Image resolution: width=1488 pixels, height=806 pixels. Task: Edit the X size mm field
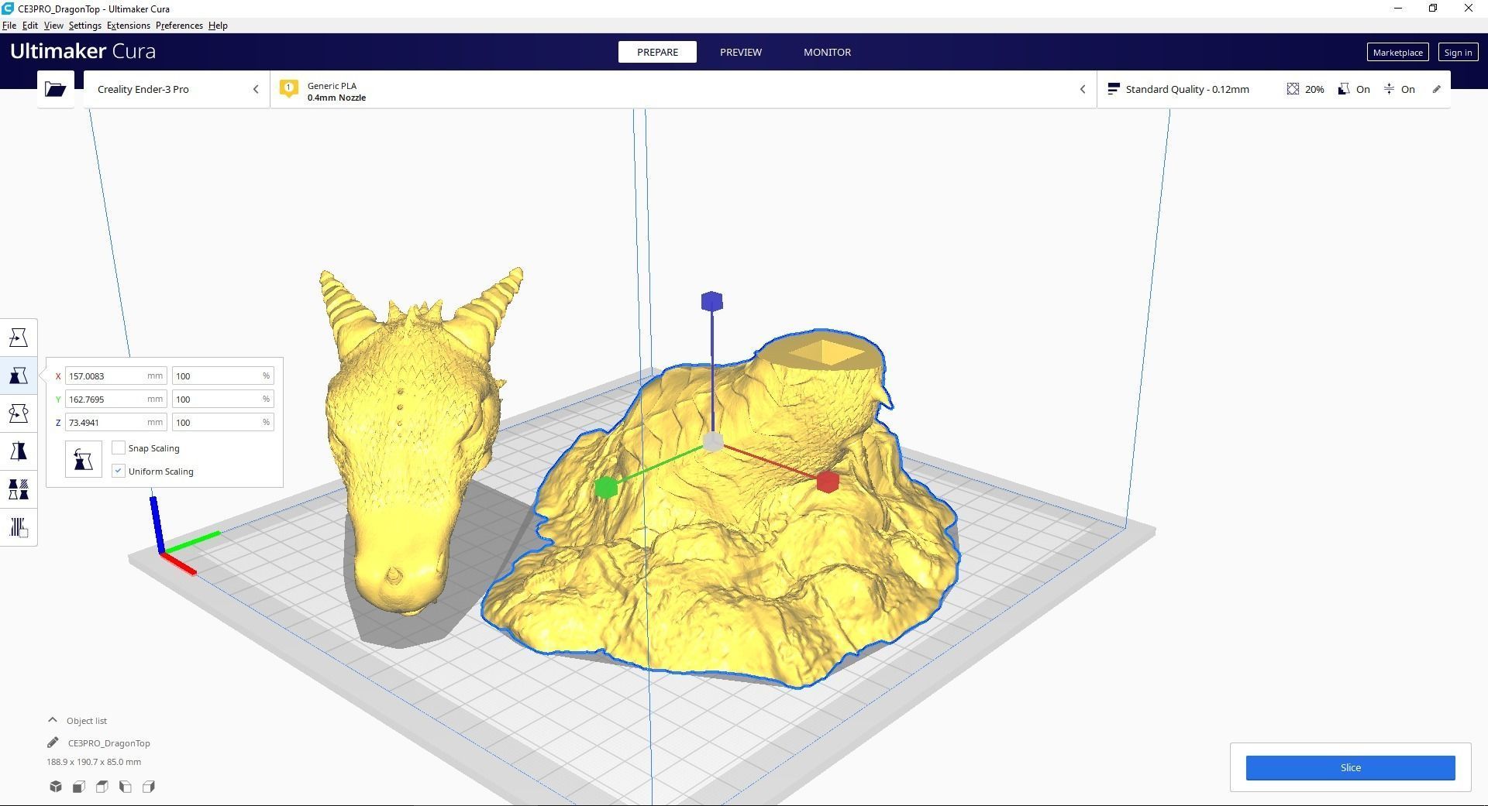tap(116, 376)
